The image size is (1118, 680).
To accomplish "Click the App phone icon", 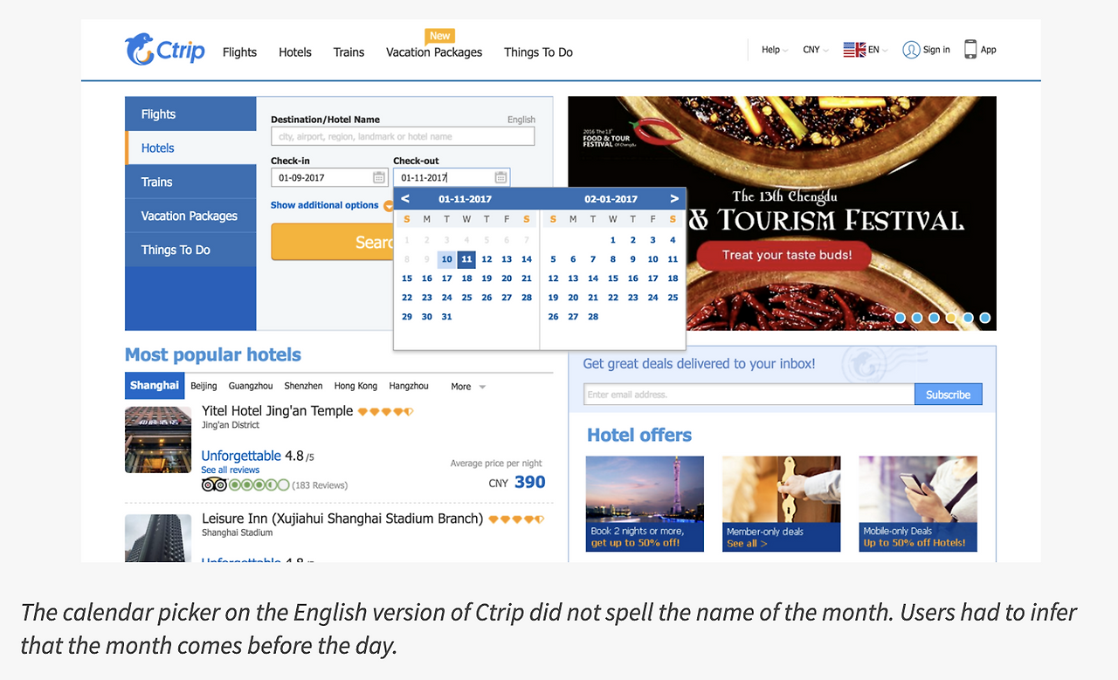I will [970, 50].
